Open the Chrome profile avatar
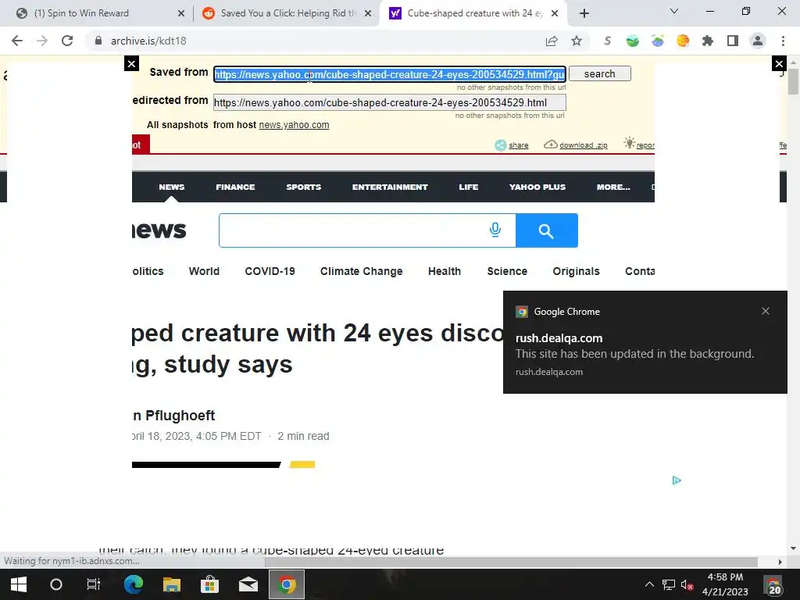Viewport: 800px width, 600px height. 758,41
